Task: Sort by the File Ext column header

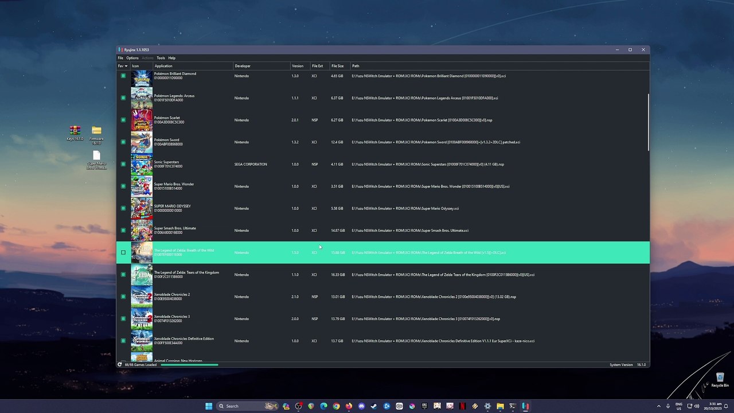Action: point(319,66)
